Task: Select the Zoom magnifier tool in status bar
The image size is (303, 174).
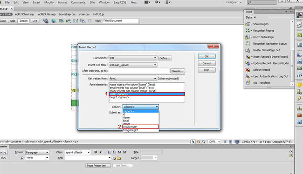Action: (204, 142)
